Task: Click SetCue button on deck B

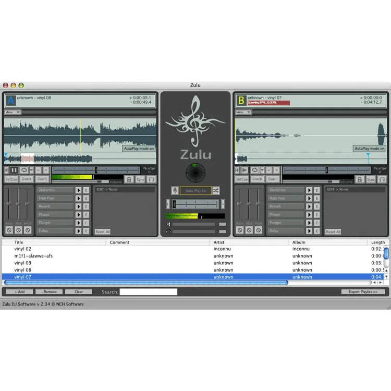Action: pyautogui.click(x=241, y=179)
